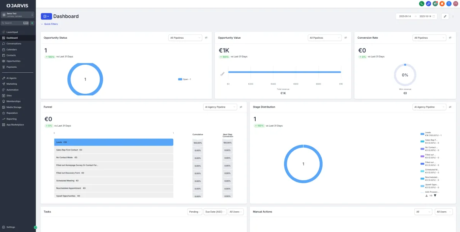Click next page arrow in stage legend
This screenshot has height=232, width=460.
coord(435,196)
